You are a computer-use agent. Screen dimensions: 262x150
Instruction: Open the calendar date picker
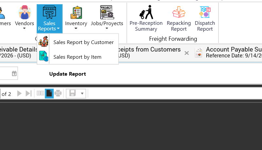pos(14,73)
